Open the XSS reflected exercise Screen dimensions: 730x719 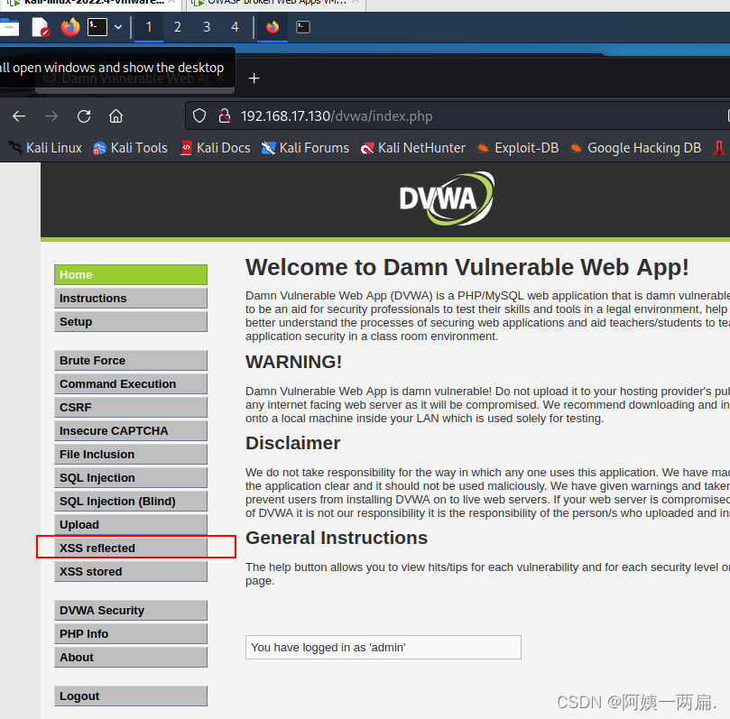(x=131, y=548)
